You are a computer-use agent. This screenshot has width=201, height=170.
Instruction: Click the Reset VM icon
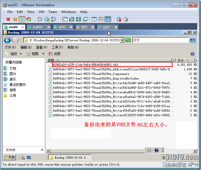click(29, 19)
